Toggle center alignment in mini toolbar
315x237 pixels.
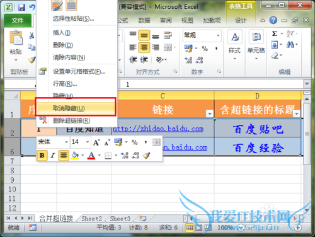(64, 156)
